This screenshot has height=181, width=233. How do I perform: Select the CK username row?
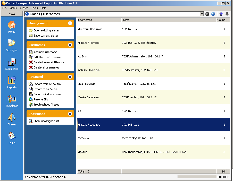(x=154, y=111)
